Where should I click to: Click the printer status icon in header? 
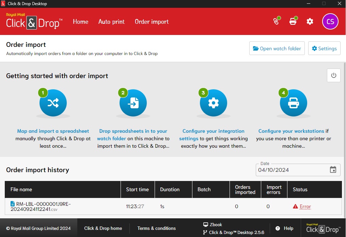[293, 21]
